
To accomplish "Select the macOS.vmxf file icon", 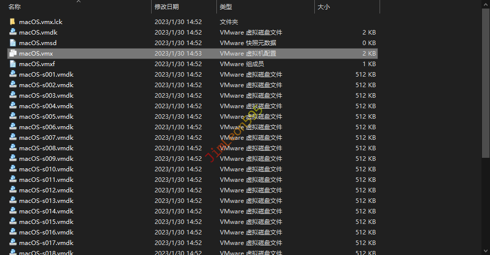I will (13, 64).
